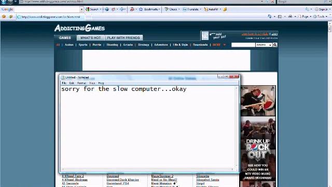Click the site search magnifier icon

(x=275, y=45)
